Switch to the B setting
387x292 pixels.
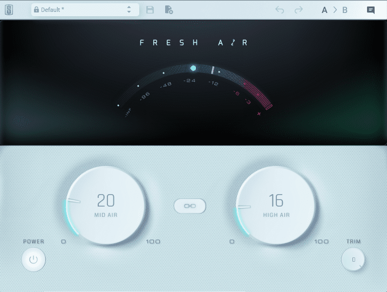345,10
